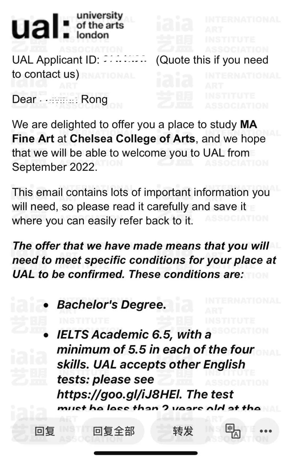Click the UAL logo at top
Screen dimensions: 288x461
tap(68, 26)
